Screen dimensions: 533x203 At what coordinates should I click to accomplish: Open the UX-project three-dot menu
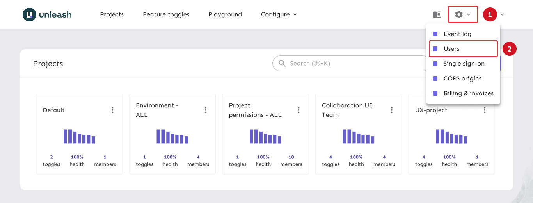(x=485, y=110)
